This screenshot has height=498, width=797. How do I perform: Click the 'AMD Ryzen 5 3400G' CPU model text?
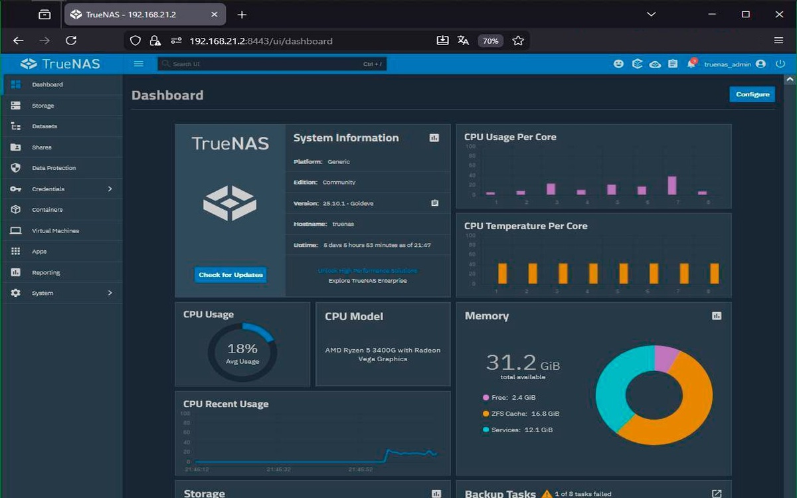coord(383,355)
